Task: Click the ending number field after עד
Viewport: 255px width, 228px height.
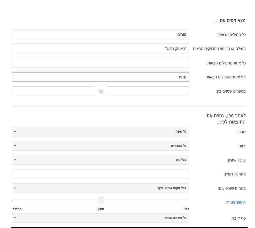Action: tap(53, 91)
